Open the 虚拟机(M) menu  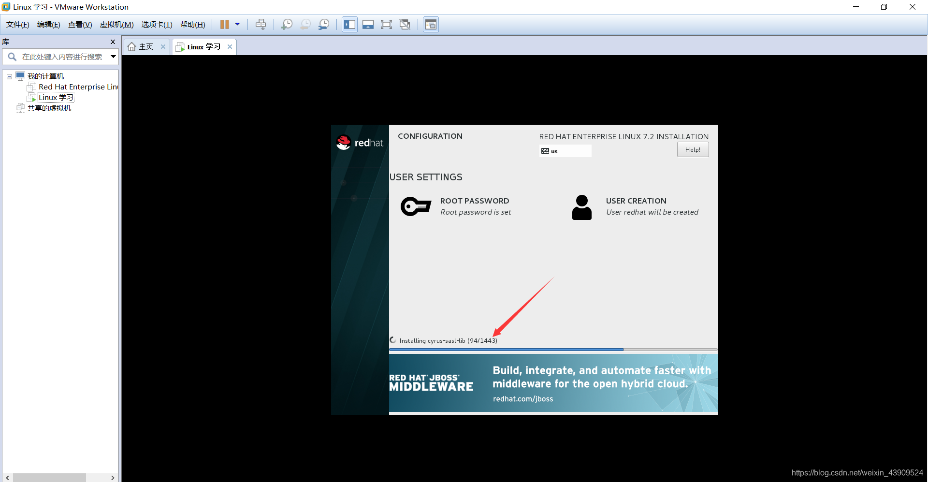(x=117, y=25)
